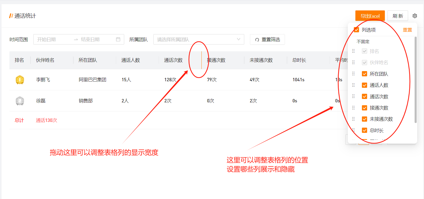Uncheck the 总时长 column checkbox
The height and width of the screenshot is (199, 424).
(x=365, y=130)
